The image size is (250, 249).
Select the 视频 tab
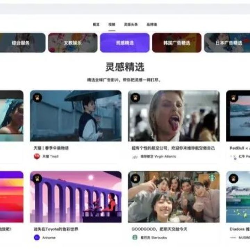point(112,25)
